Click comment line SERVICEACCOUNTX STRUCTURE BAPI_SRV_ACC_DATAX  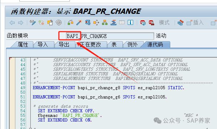[111, 65]
